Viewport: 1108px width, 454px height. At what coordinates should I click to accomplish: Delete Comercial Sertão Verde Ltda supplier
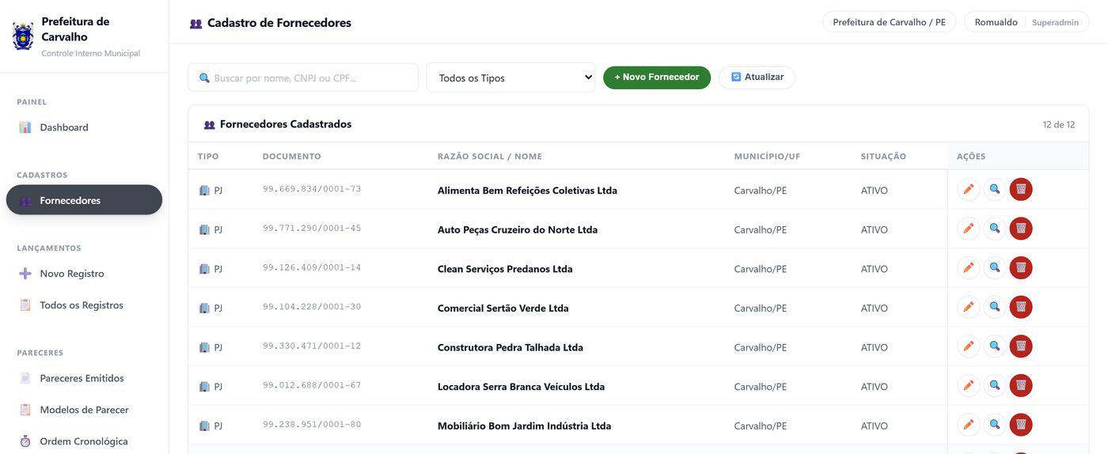[x=1021, y=307]
